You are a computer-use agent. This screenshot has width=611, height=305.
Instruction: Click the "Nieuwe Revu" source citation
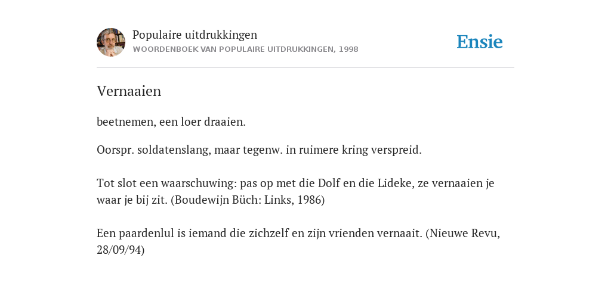point(462,233)
